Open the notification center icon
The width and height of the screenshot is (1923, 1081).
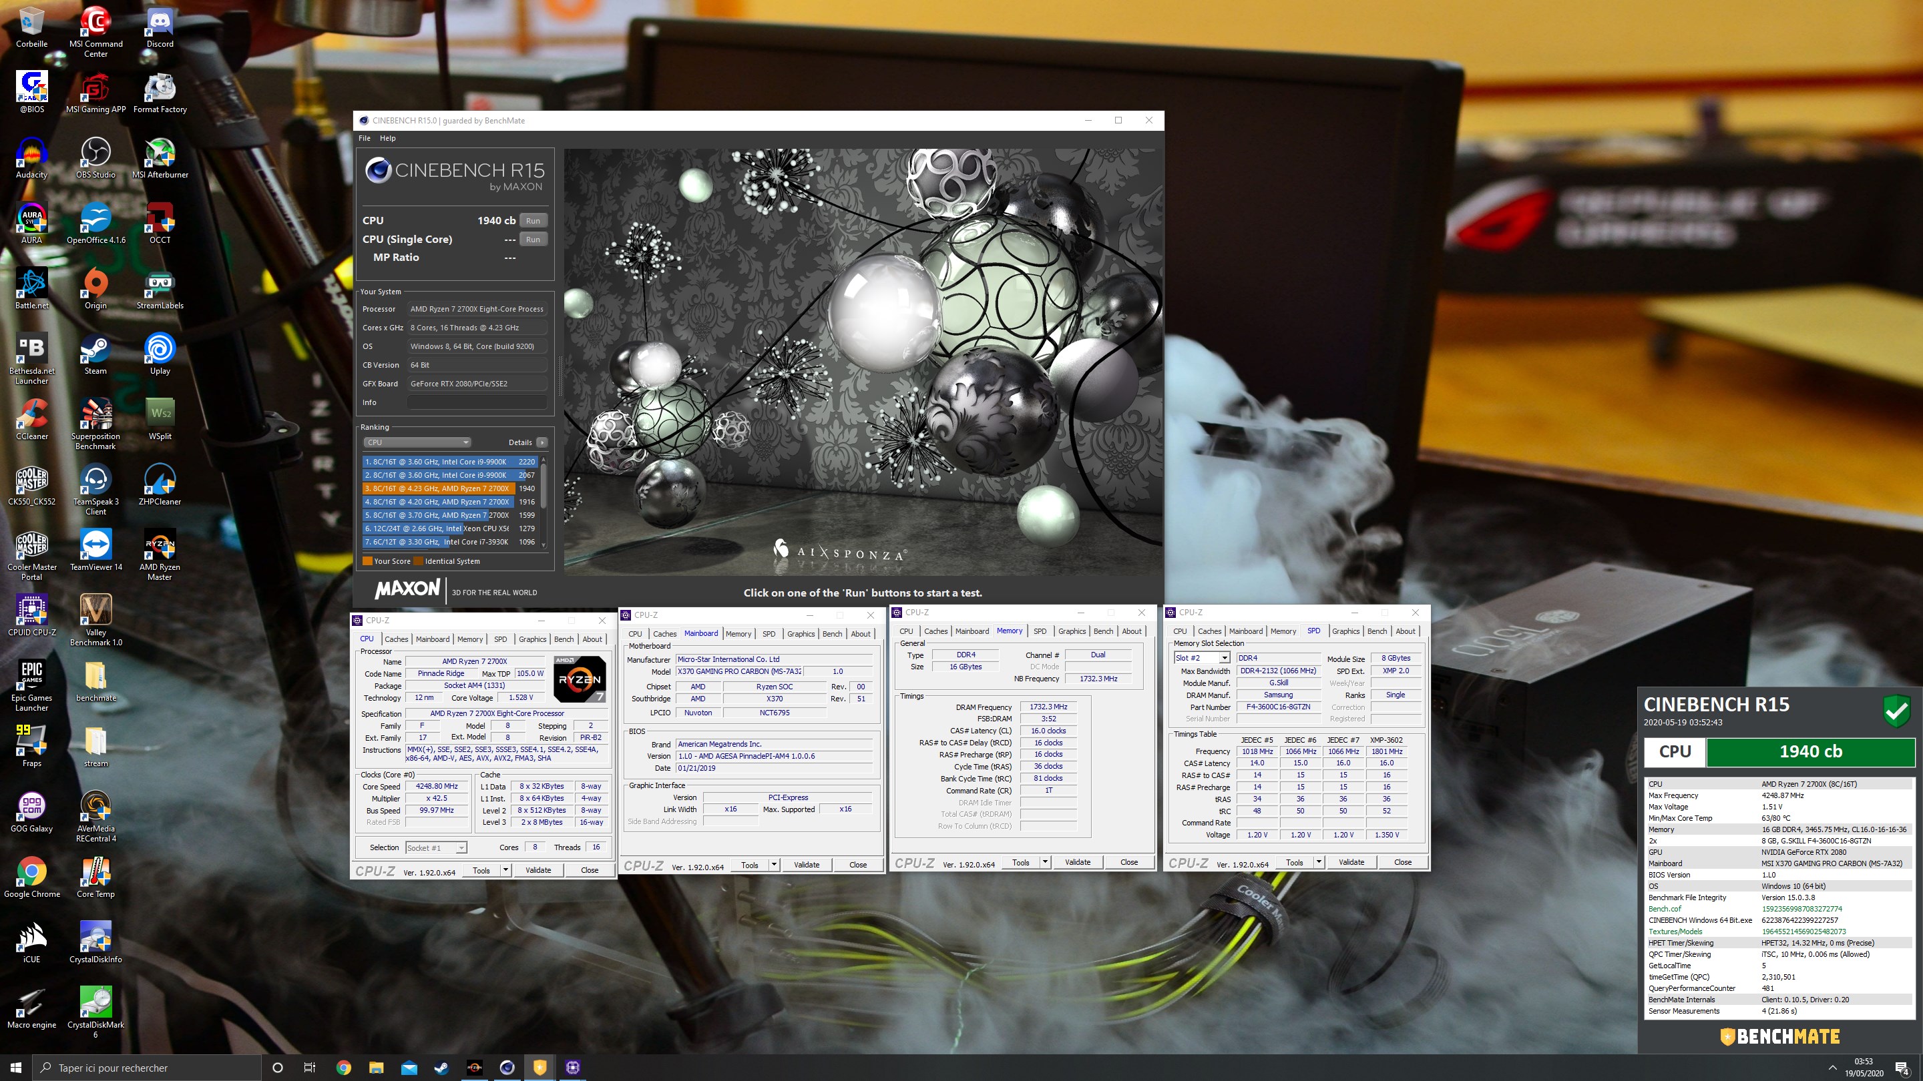(x=1902, y=1068)
